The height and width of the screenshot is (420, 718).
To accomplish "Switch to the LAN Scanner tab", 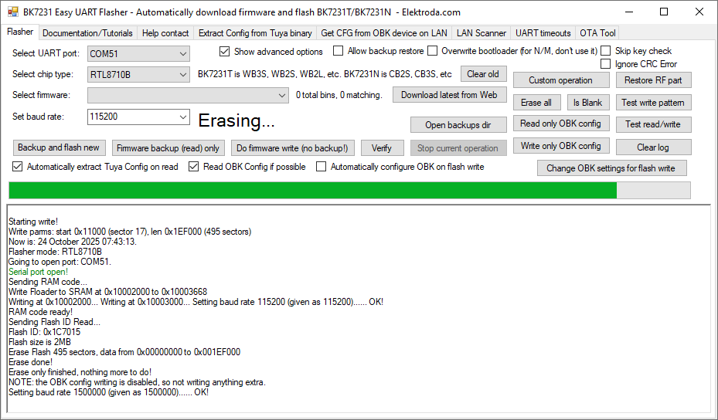I will [482, 33].
